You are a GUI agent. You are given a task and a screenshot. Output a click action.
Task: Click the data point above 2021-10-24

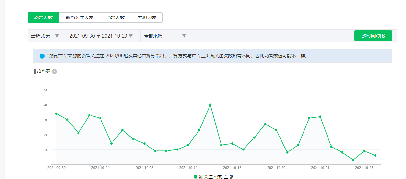pos(320,117)
